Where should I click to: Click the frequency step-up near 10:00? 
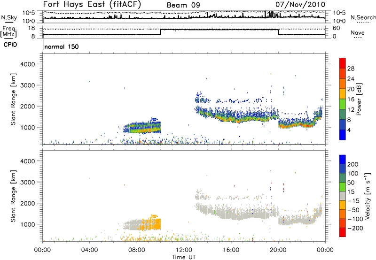click(161, 32)
